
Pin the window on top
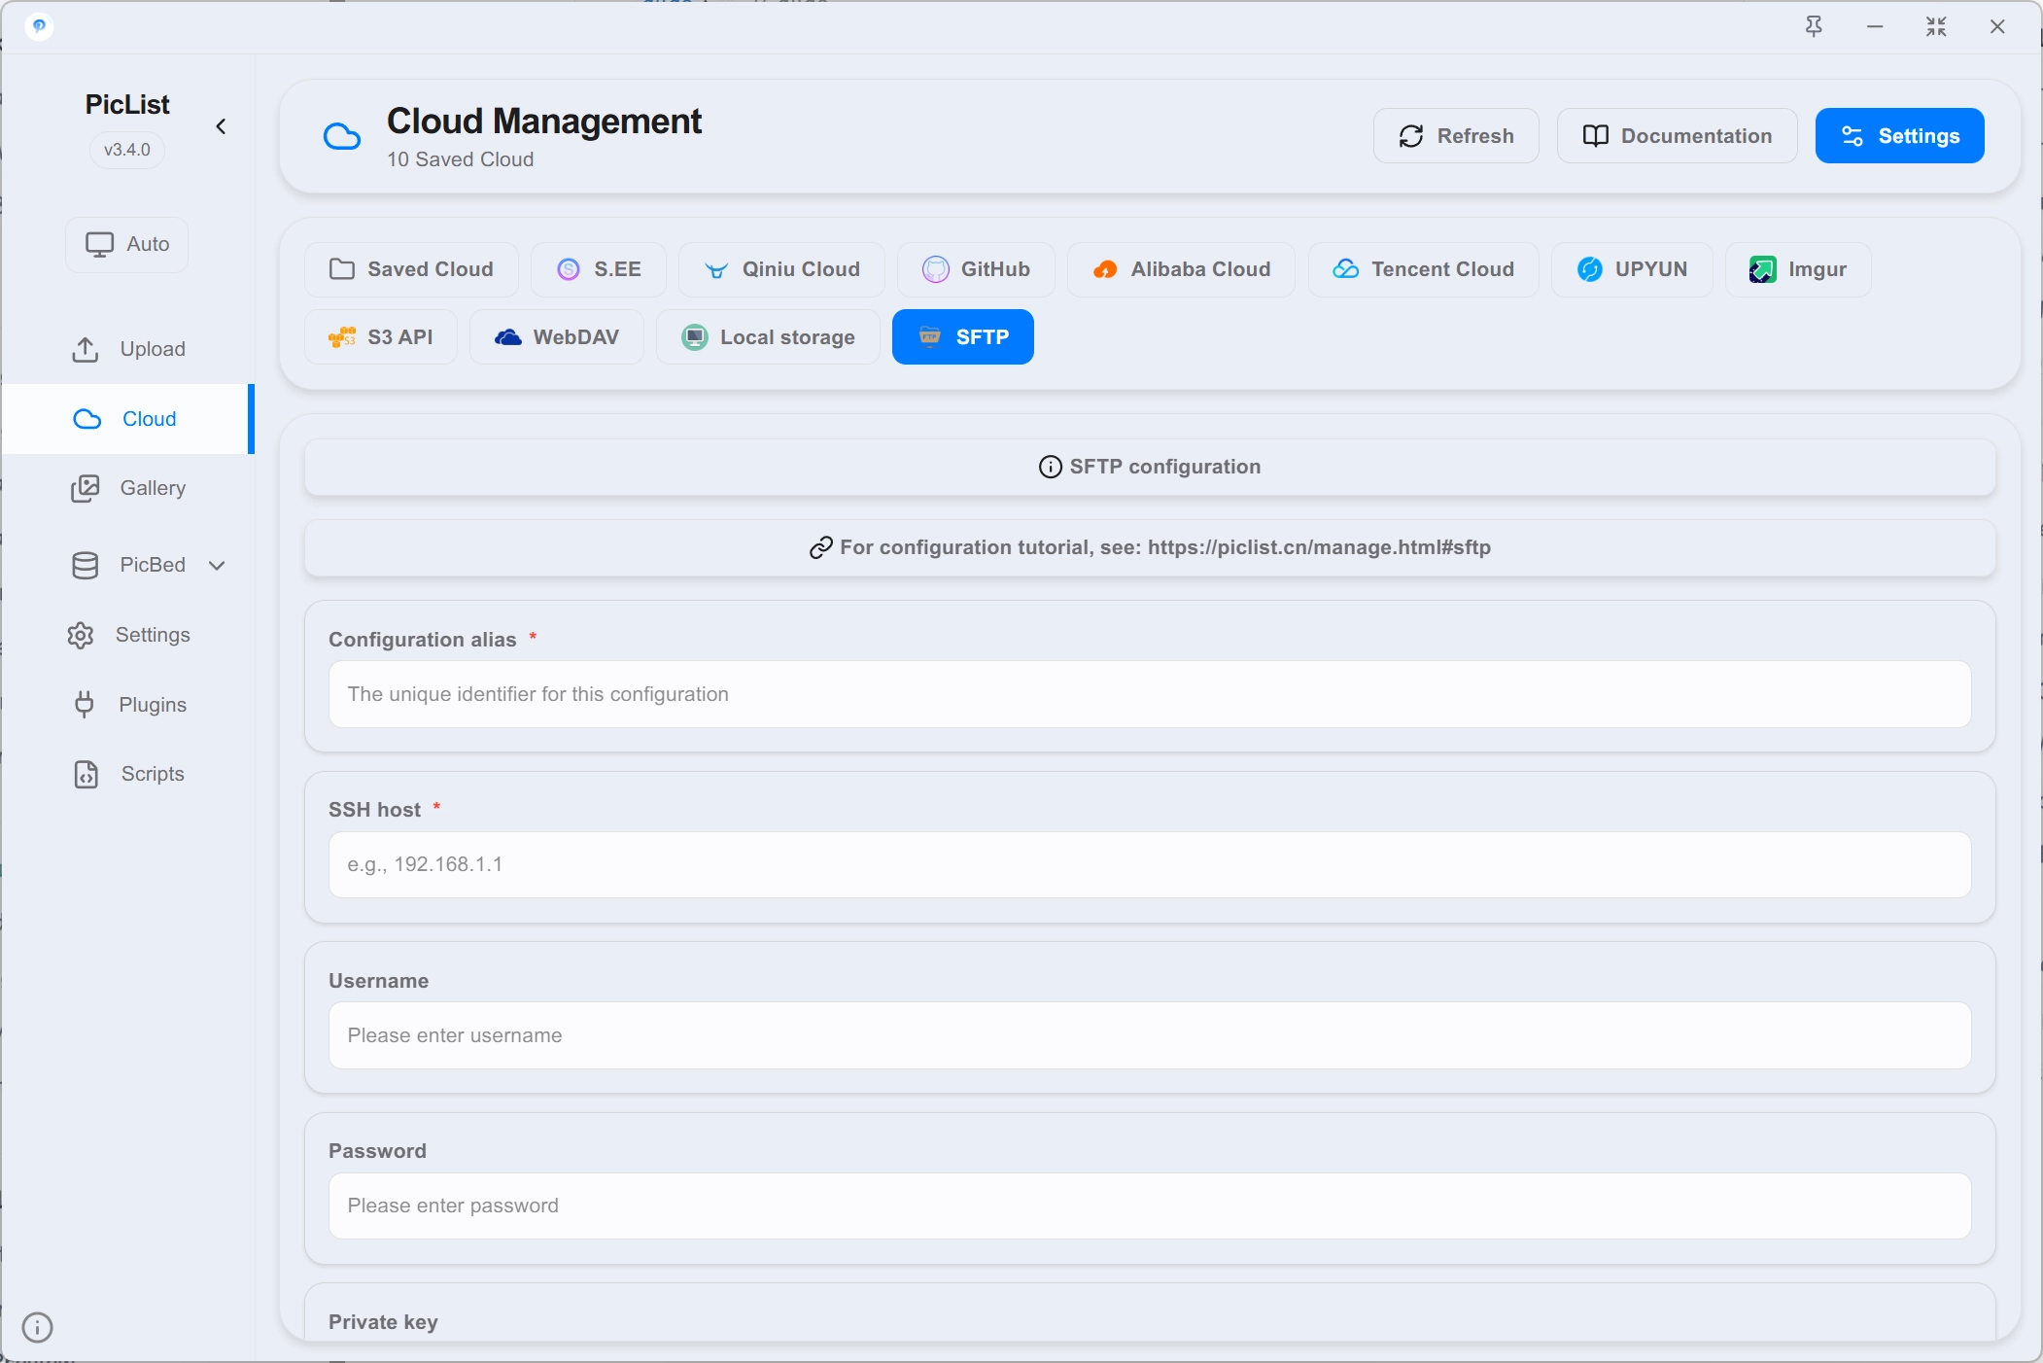coord(1814,26)
